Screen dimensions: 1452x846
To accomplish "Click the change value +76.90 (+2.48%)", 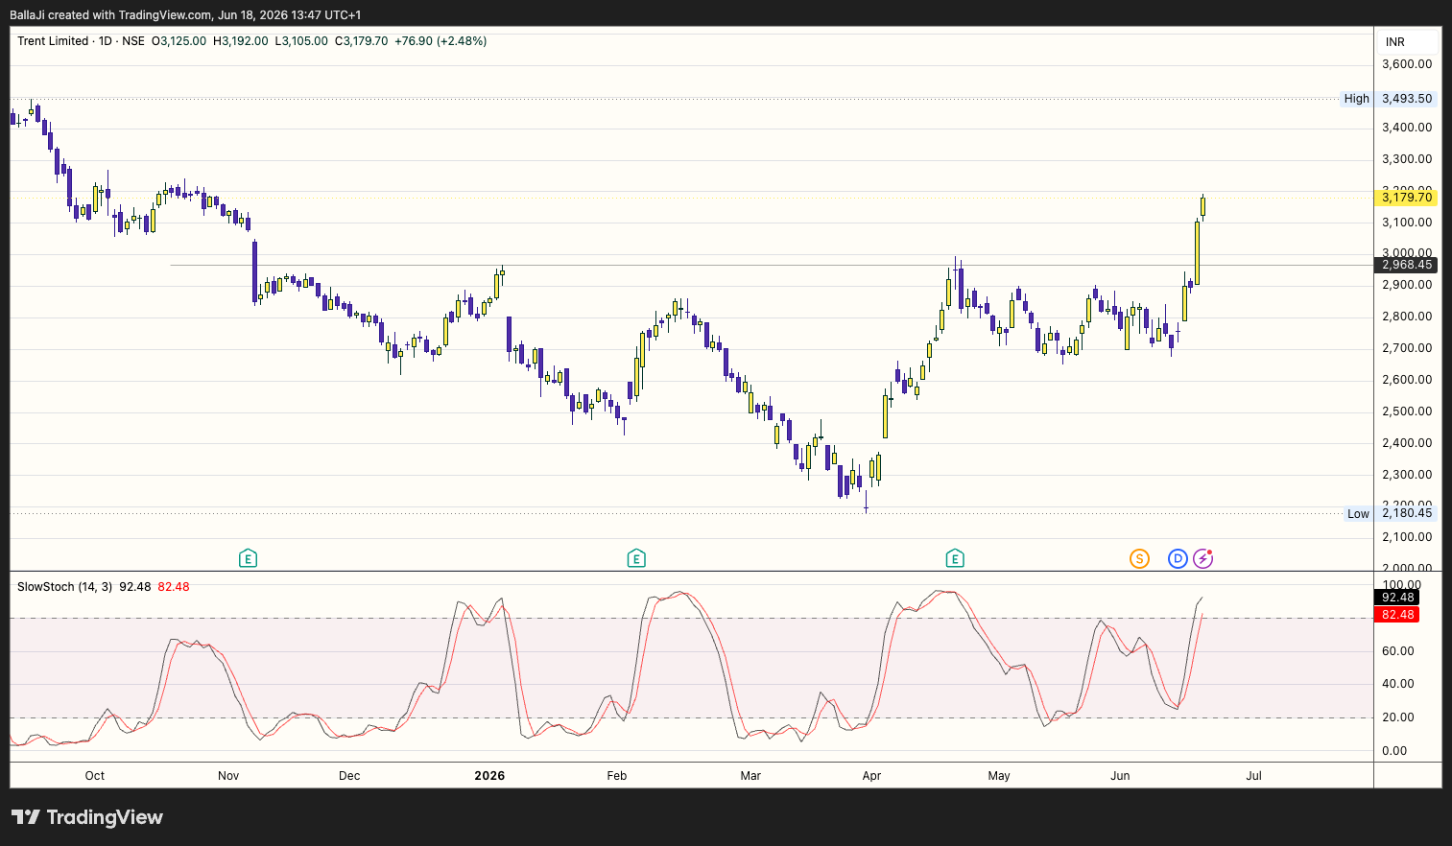I will coord(440,41).
